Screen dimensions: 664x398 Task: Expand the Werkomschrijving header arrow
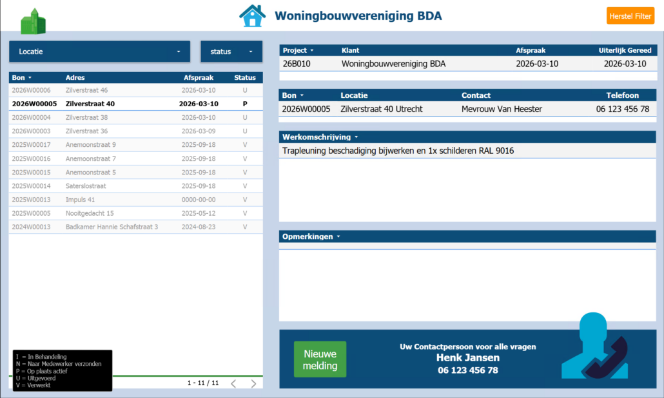coord(356,137)
